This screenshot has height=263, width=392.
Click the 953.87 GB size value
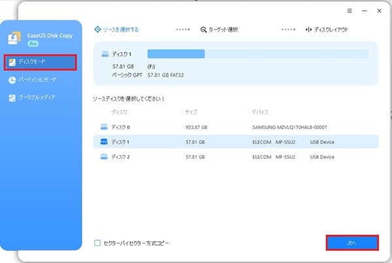(x=196, y=127)
